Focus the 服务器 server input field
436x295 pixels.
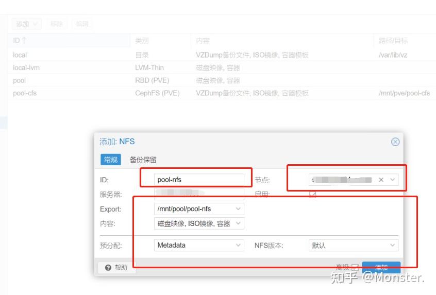pos(199,194)
